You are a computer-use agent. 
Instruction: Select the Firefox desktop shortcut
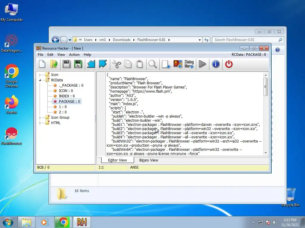(x=11, y=104)
